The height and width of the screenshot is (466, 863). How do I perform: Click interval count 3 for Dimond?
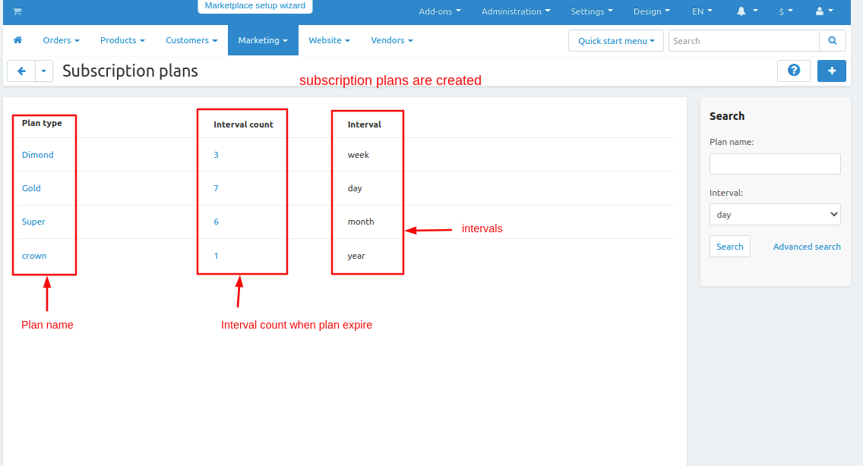click(217, 155)
